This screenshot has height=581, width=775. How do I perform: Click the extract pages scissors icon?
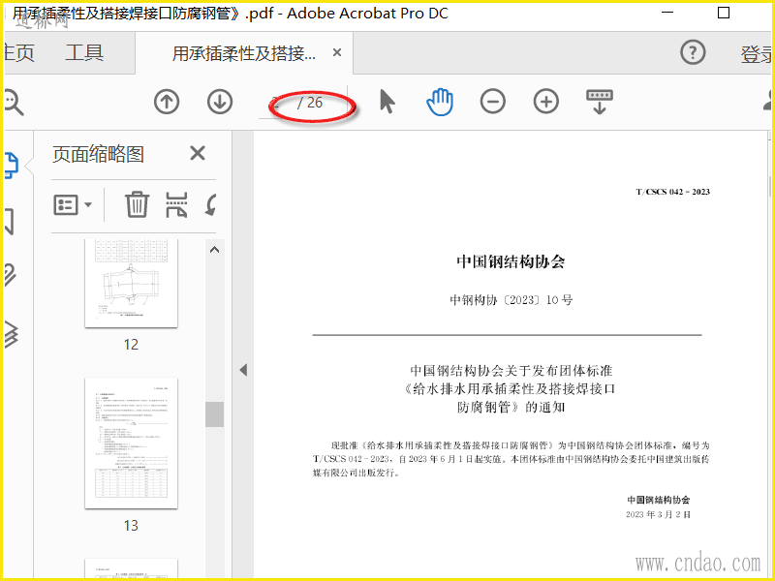coord(176,204)
